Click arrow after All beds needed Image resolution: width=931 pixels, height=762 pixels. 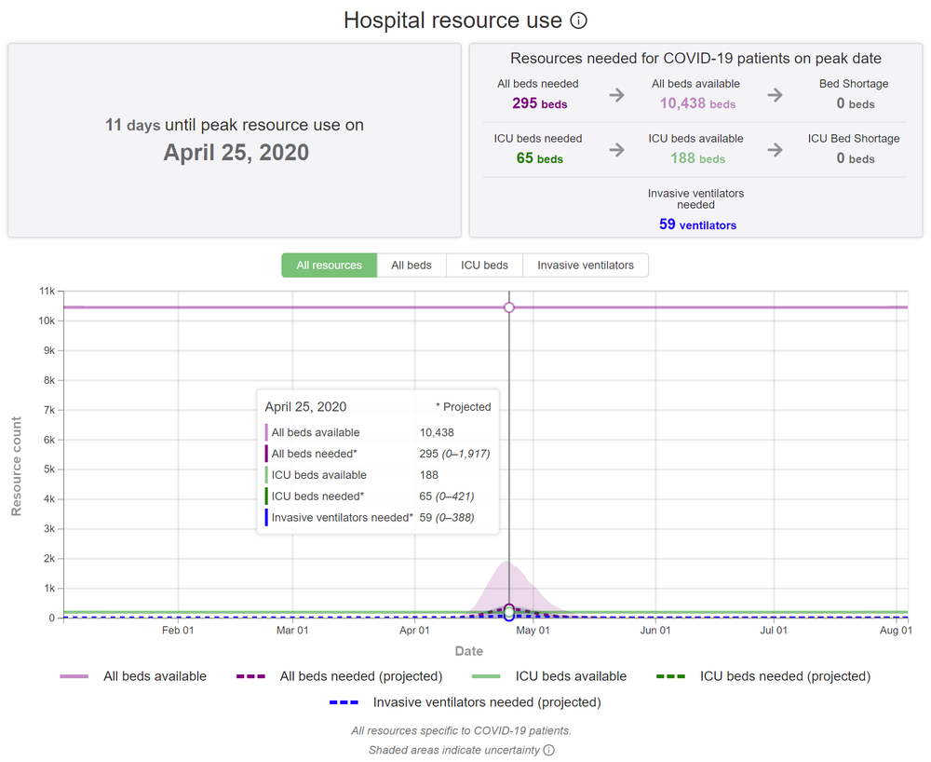tap(616, 95)
